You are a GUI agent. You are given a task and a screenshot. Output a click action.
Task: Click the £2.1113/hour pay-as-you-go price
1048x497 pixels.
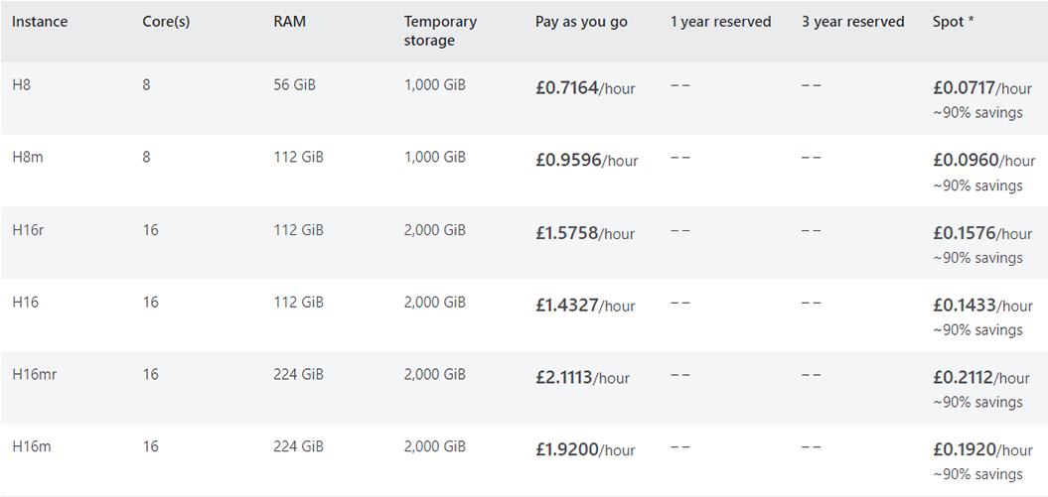pyautogui.click(x=582, y=378)
